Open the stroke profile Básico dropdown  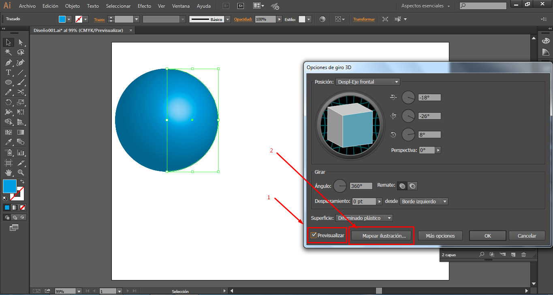[x=228, y=19]
